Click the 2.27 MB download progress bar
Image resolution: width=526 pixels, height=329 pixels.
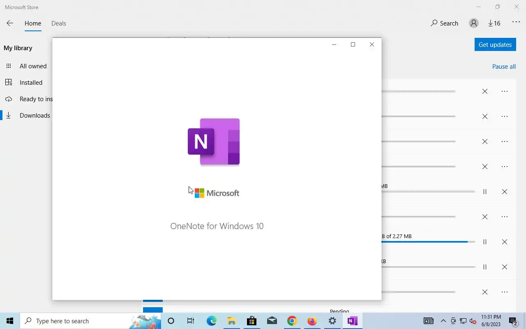[428, 242]
